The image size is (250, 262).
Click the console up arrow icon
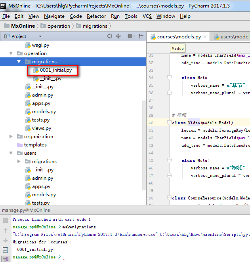click(6, 230)
